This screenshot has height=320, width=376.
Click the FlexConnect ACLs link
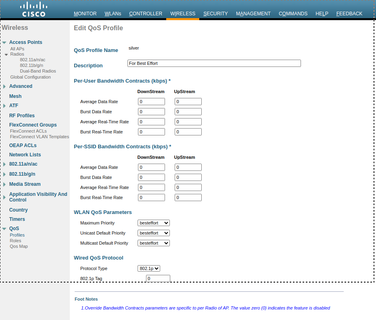(28, 131)
